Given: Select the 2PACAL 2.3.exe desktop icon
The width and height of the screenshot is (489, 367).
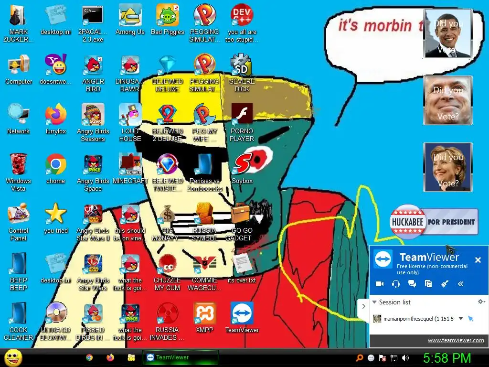Looking at the screenshot, I should [93, 23].
